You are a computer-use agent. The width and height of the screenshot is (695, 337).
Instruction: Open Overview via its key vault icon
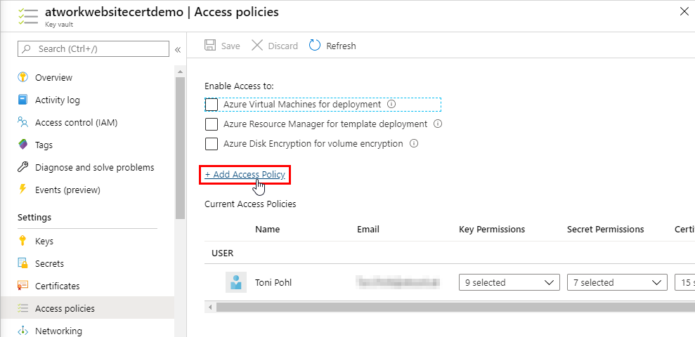22,77
